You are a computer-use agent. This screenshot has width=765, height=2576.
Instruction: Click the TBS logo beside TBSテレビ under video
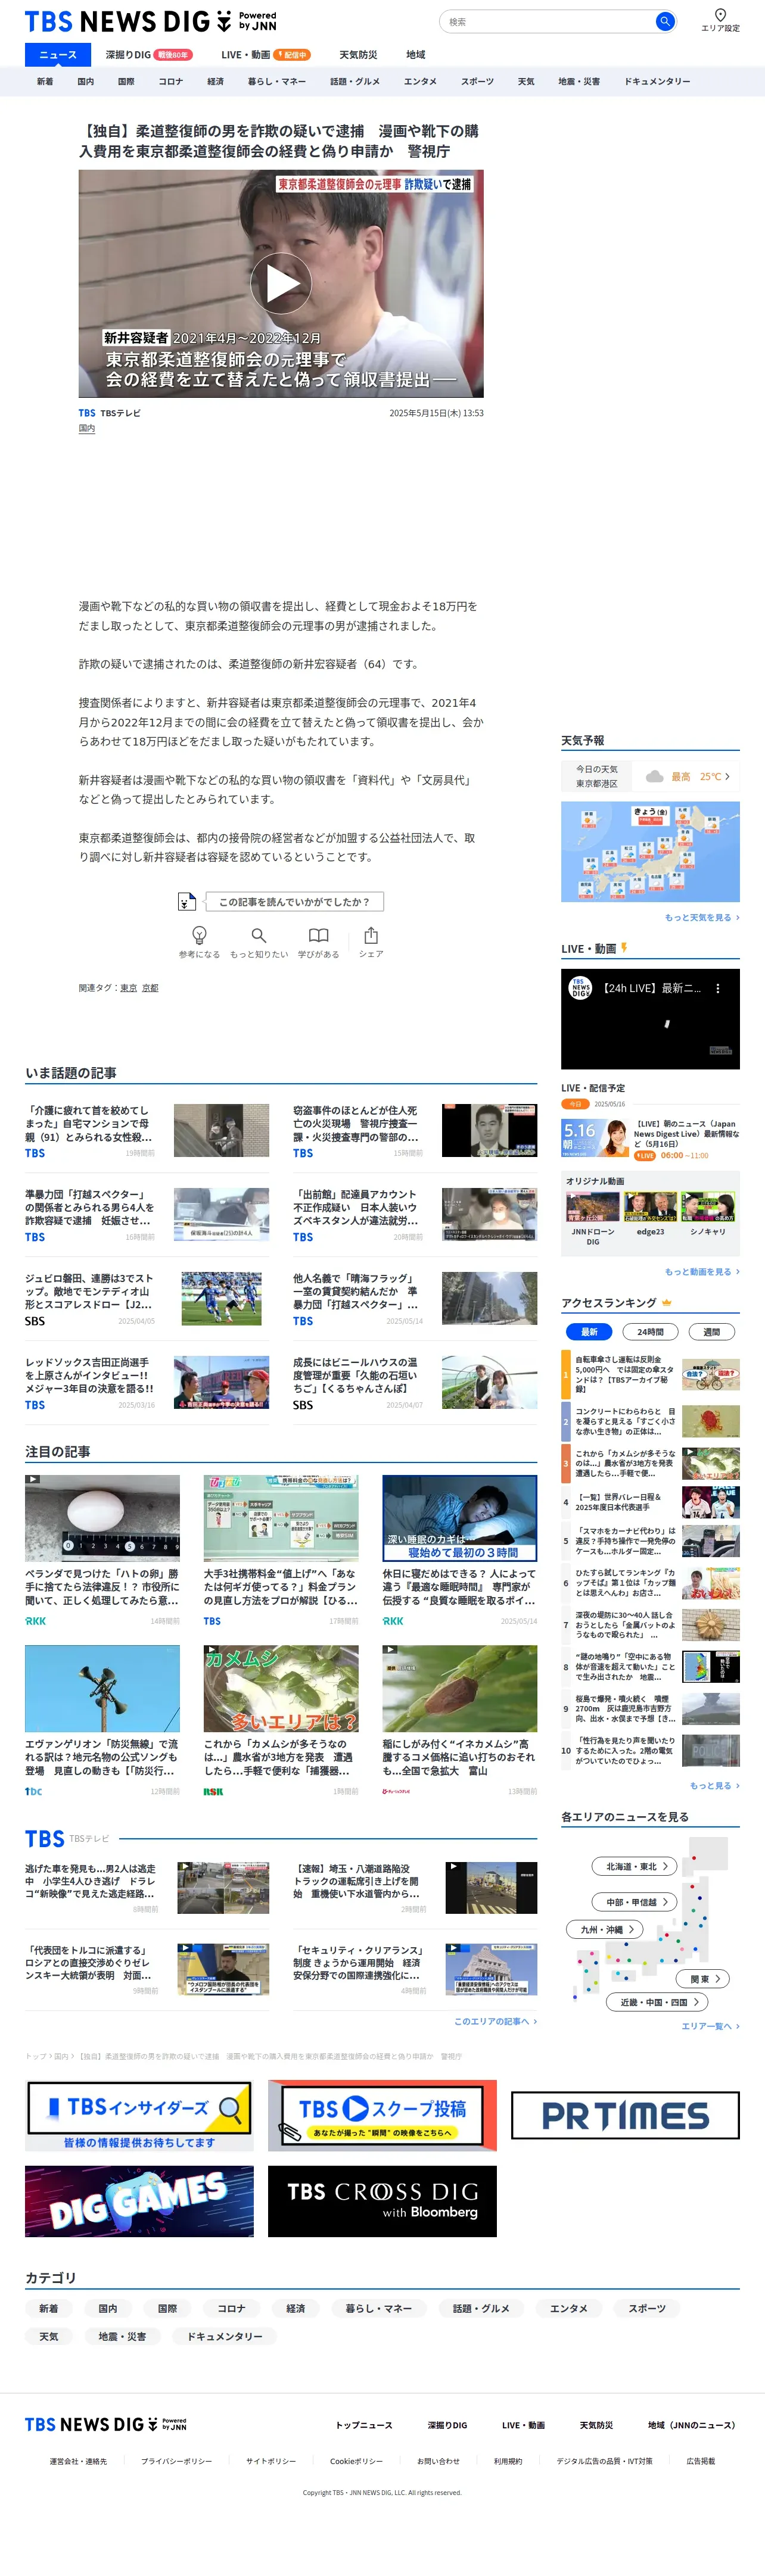tap(87, 413)
